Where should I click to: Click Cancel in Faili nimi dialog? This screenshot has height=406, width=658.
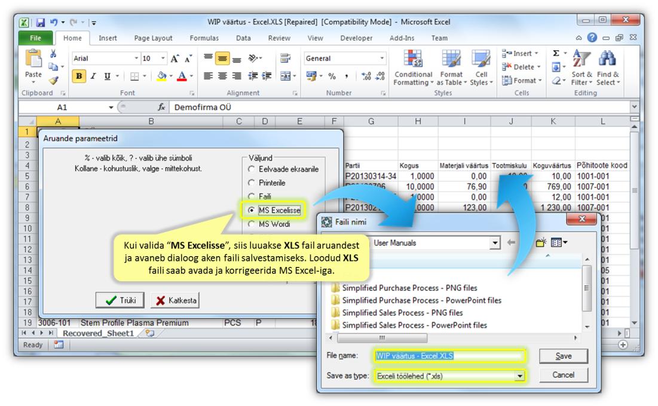pyautogui.click(x=563, y=375)
